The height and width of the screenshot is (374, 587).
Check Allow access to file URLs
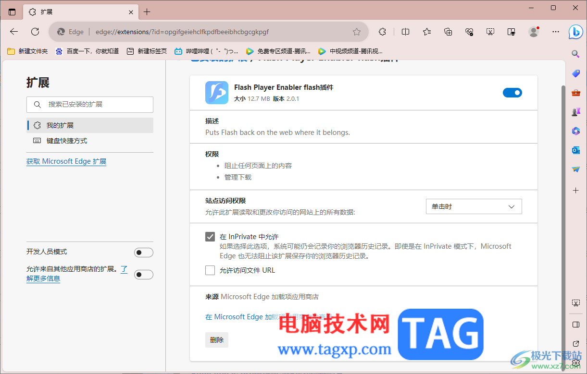pos(210,270)
